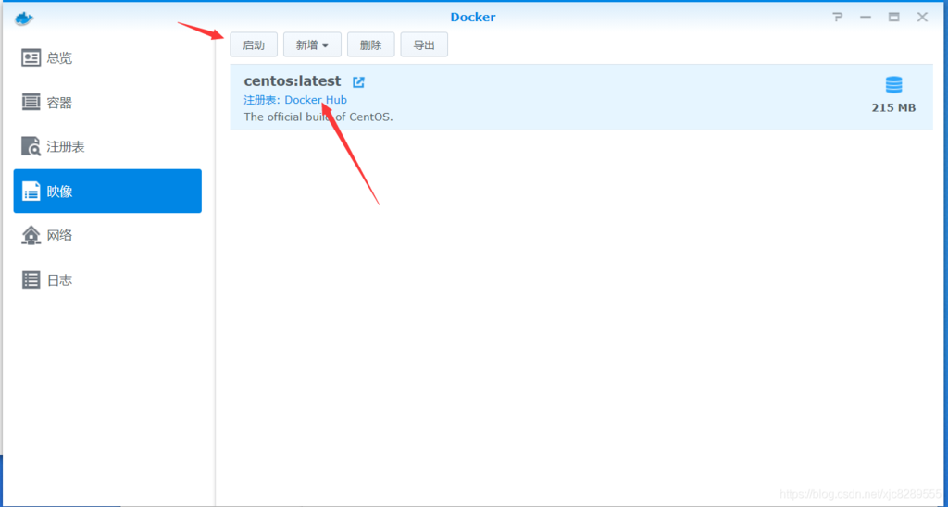Expand the 新增 dropdown
This screenshot has width=948, height=507.
click(312, 45)
